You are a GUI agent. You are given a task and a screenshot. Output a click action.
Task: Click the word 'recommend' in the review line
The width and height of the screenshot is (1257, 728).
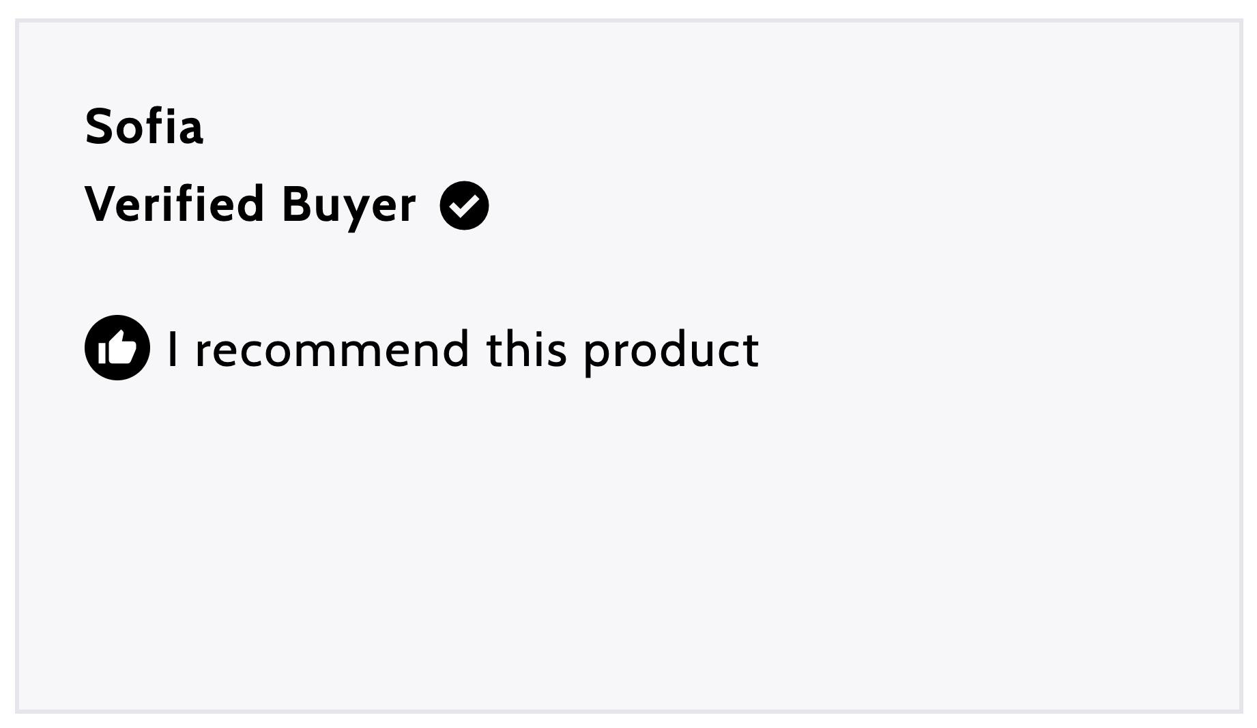pos(332,350)
